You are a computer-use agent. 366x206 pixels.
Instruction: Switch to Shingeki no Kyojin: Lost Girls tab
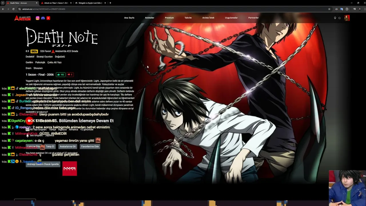click(x=90, y=3)
